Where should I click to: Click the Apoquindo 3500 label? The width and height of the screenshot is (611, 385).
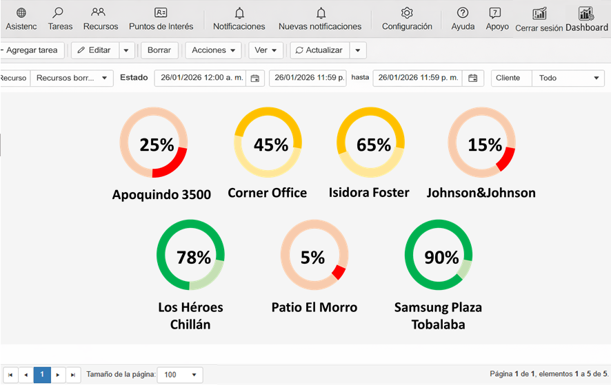point(161,194)
